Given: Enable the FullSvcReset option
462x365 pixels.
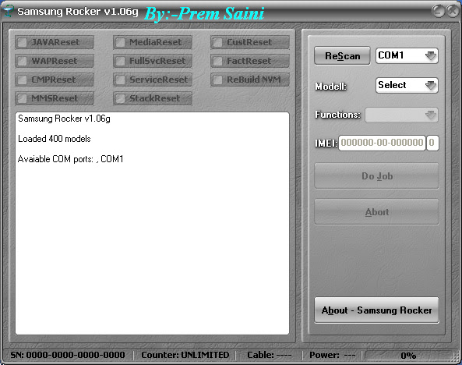Looking at the screenshot, I should [x=120, y=61].
